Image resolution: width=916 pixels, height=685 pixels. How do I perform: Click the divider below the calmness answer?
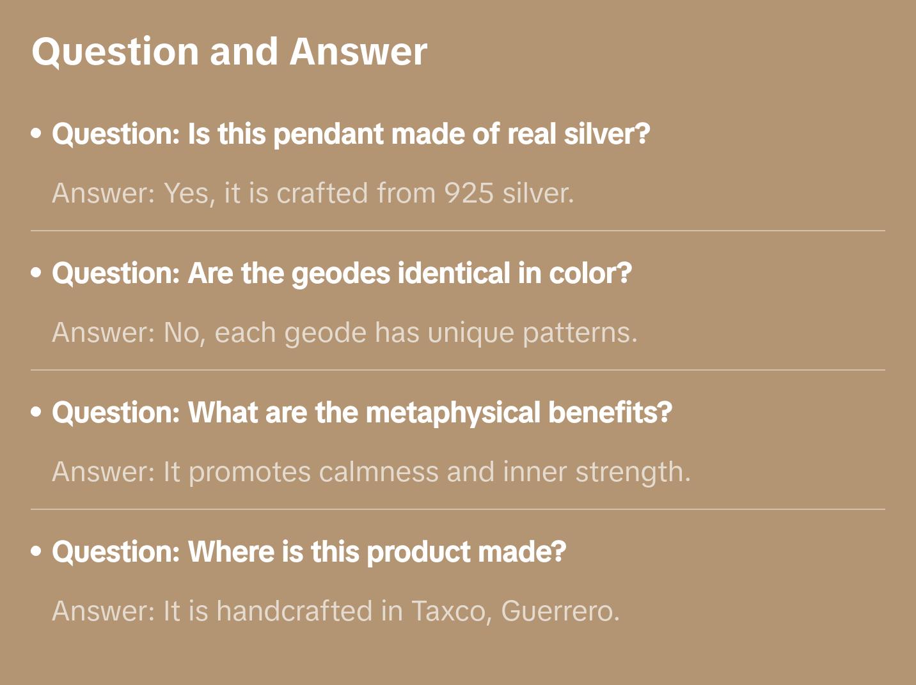[457, 509]
